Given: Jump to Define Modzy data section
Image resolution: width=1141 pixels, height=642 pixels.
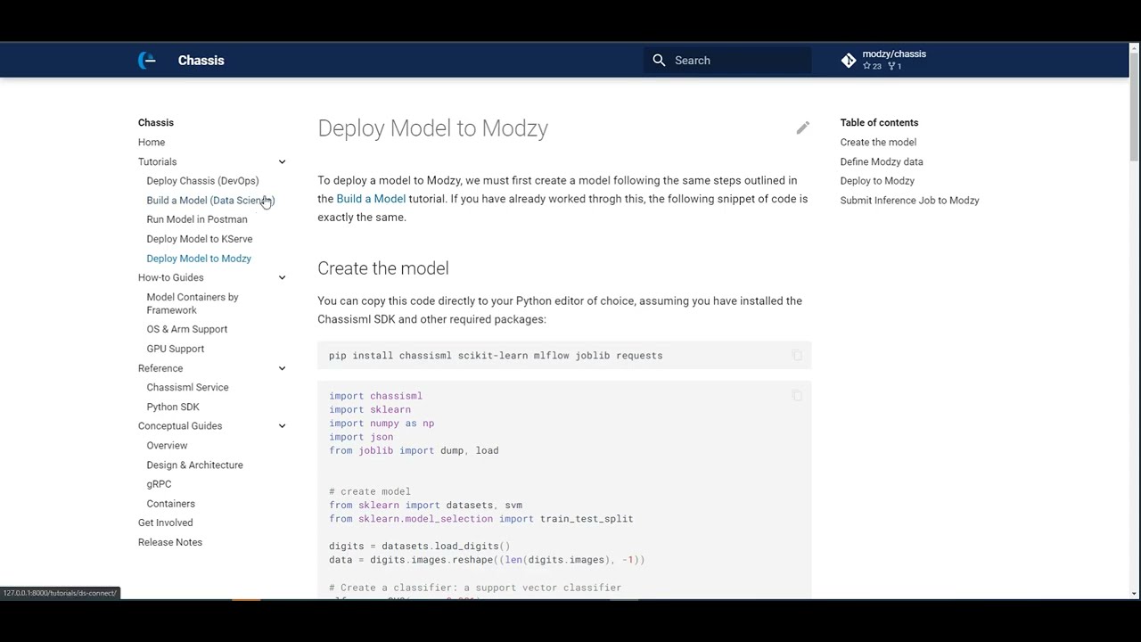Looking at the screenshot, I should click(882, 162).
